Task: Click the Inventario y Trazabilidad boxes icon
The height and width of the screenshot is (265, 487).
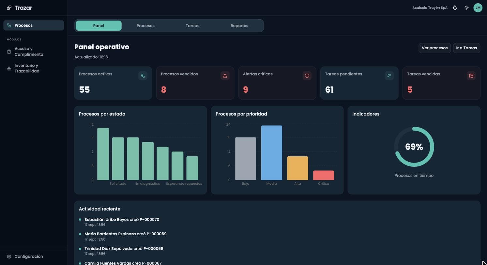Action: (9, 69)
